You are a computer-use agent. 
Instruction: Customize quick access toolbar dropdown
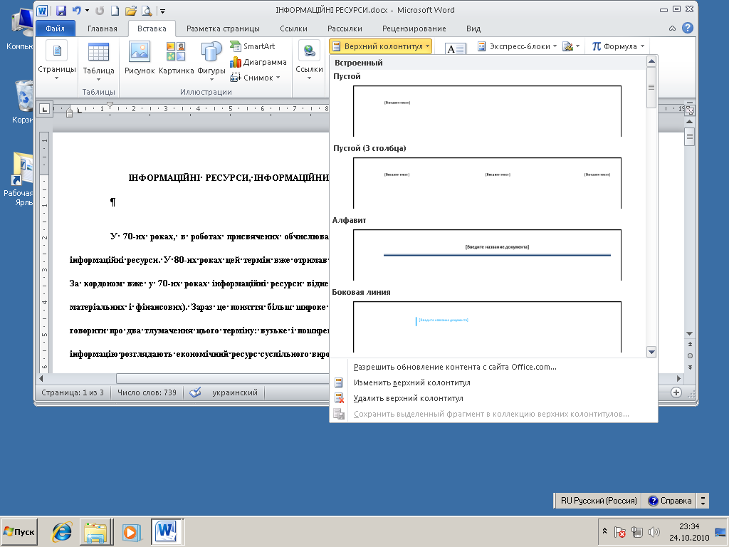(163, 11)
